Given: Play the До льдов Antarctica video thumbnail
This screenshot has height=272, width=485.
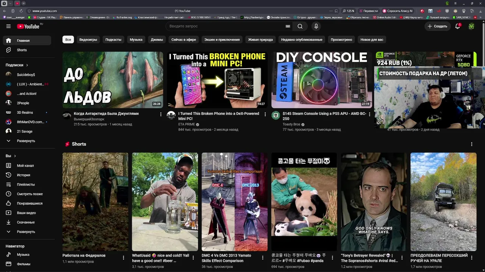Looking at the screenshot, I should pos(113,80).
